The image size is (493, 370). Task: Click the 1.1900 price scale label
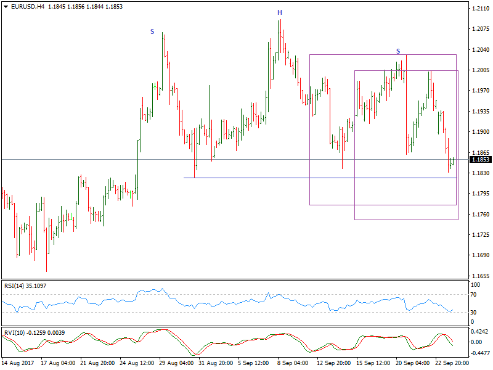coord(481,132)
